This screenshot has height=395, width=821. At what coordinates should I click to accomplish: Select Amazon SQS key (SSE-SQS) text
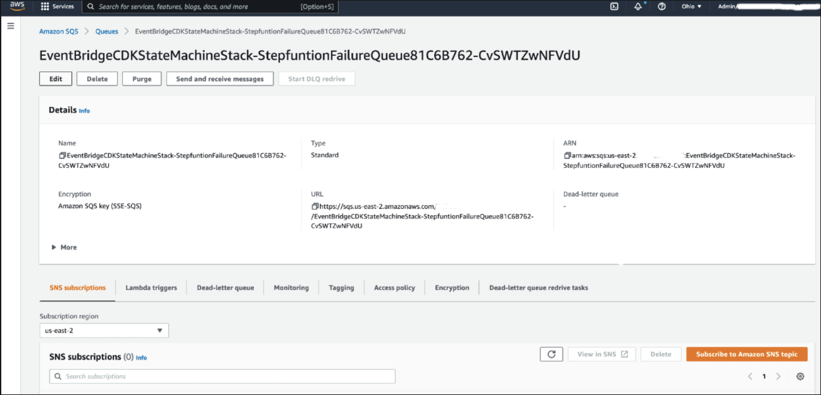[100, 206]
